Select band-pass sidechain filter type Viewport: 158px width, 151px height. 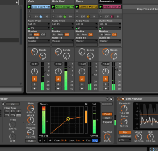(13, 115)
